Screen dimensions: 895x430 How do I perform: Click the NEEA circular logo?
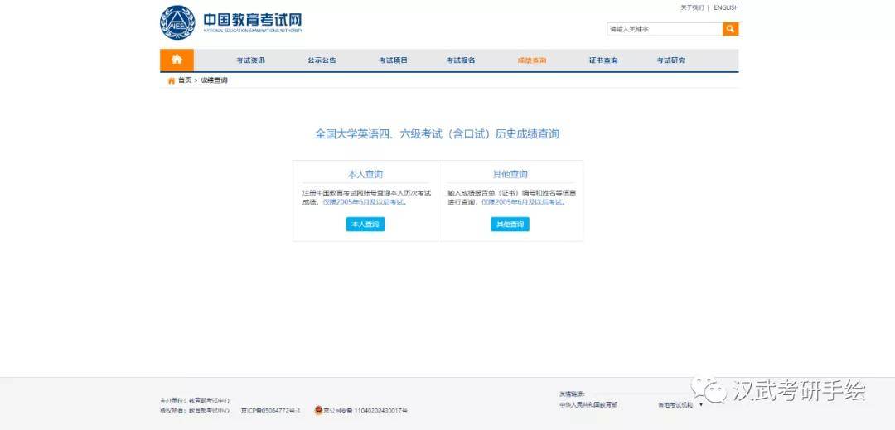(x=177, y=23)
